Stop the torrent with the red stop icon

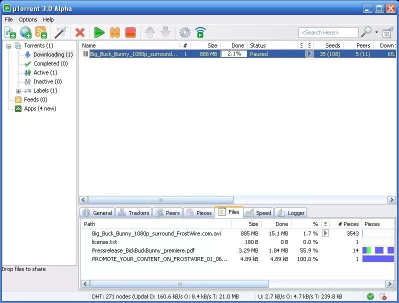(x=130, y=32)
